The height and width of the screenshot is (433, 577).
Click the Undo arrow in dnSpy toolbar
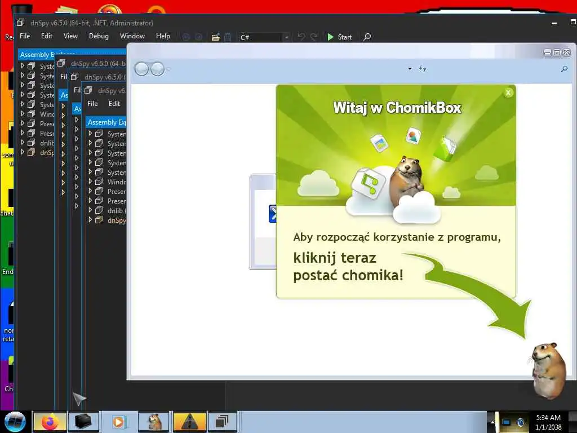point(301,37)
